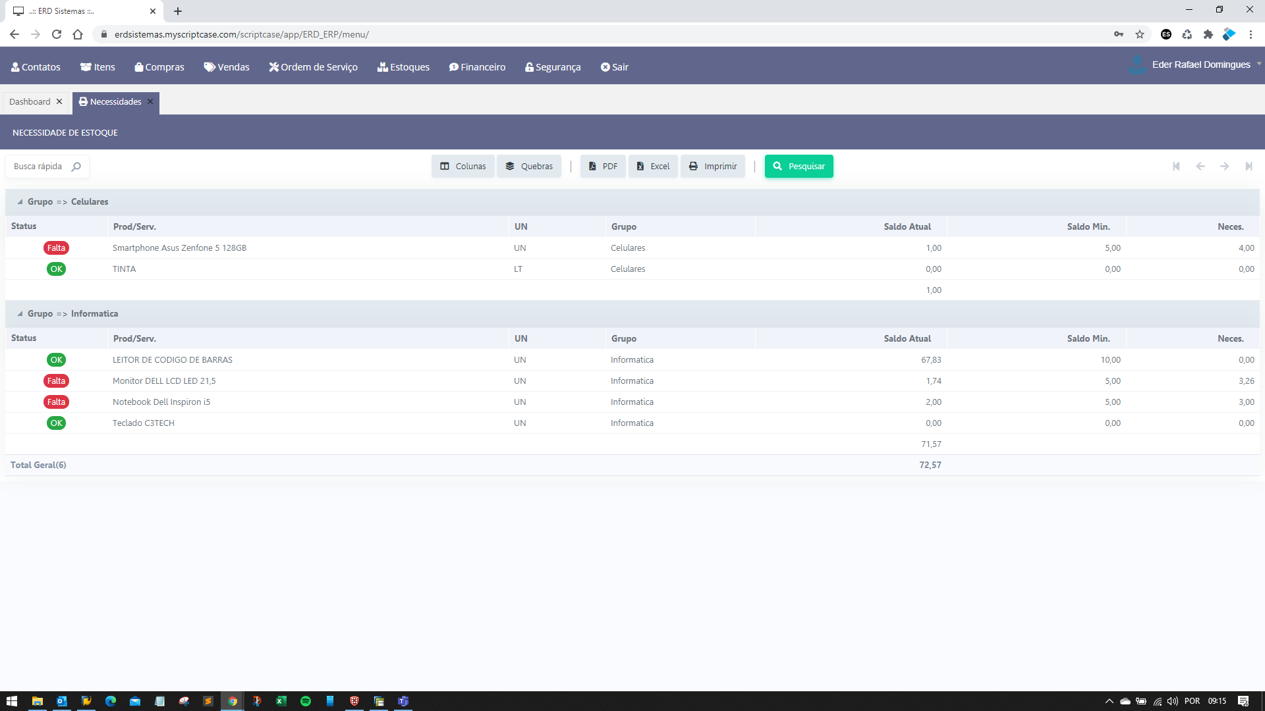Go to first page navigation icon

point(1176,167)
